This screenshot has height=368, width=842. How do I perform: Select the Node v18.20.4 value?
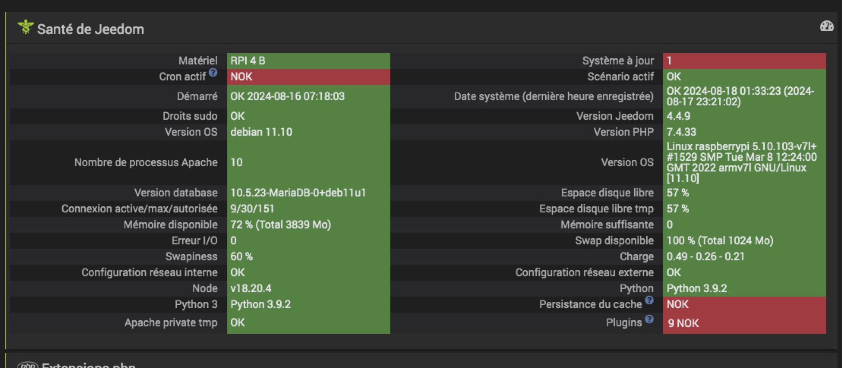(x=251, y=289)
